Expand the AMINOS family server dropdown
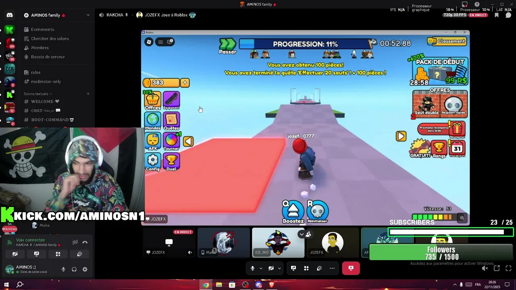This screenshot has width=516, height=290. [x=88, y=15]
